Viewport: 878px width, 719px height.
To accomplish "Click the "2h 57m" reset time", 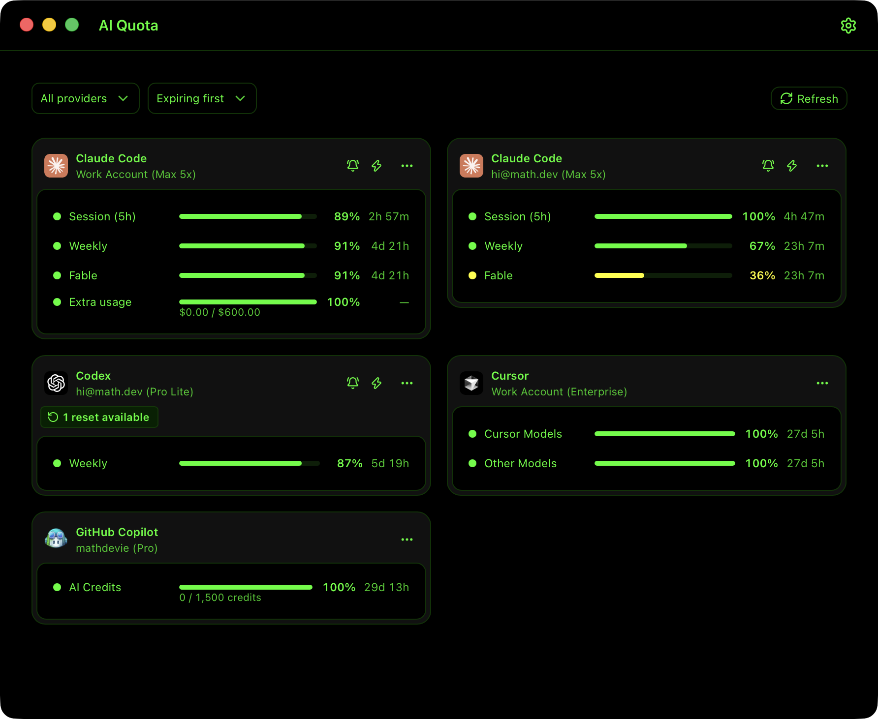I will [389, 216].
